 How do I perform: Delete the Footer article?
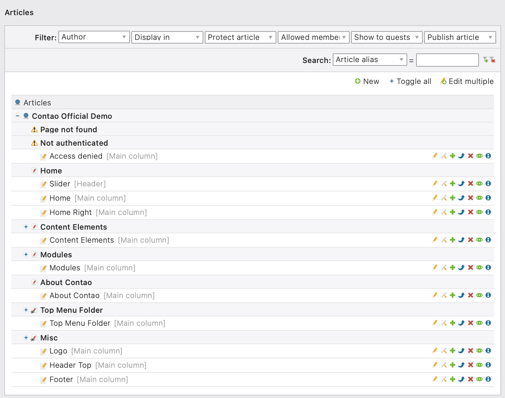(x=471, y=380)
